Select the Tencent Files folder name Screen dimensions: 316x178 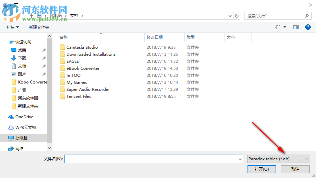point(79,97)
